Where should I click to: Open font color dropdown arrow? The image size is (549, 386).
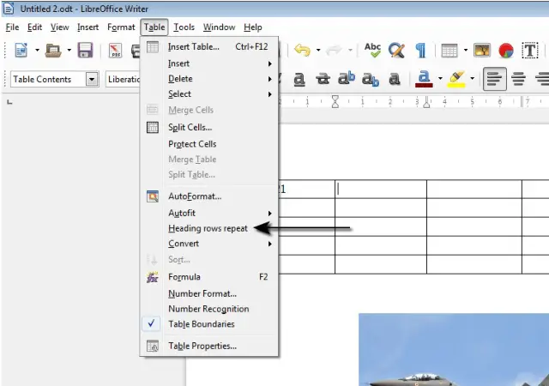tap(440, 79)
